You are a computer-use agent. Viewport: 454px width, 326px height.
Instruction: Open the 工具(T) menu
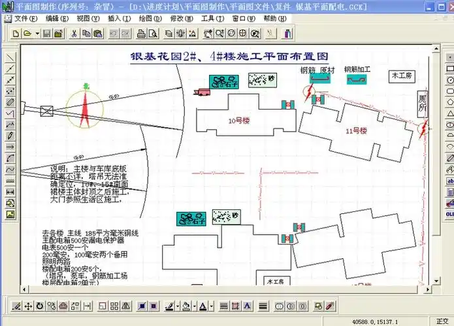click(x=213, y=19)
